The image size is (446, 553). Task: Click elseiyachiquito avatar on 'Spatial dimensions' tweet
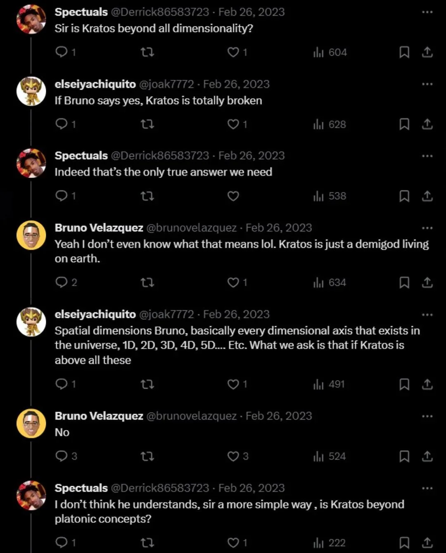pyautogui.click(x=31, y=322)
